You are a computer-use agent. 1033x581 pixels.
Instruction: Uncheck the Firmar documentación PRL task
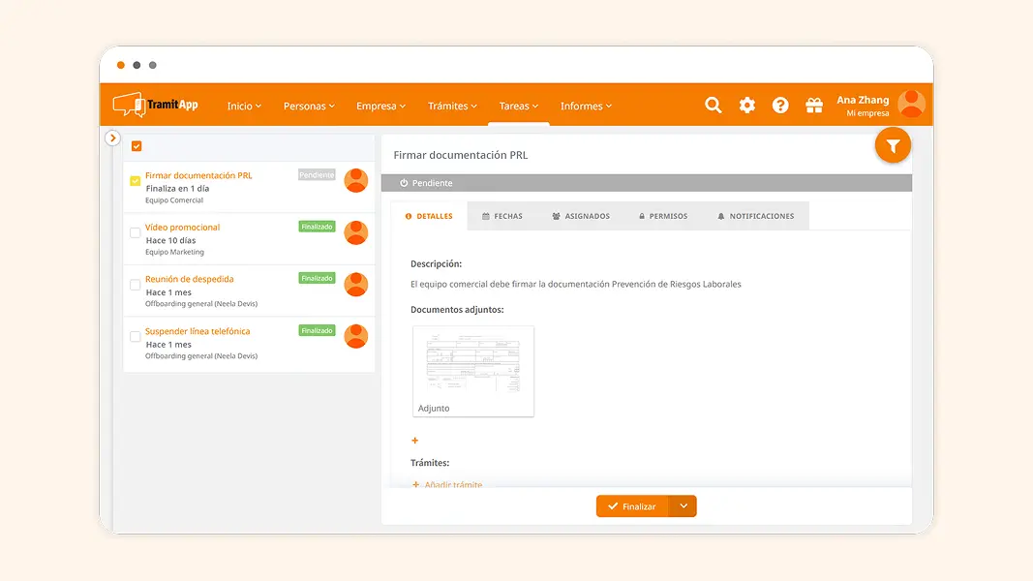136,180
